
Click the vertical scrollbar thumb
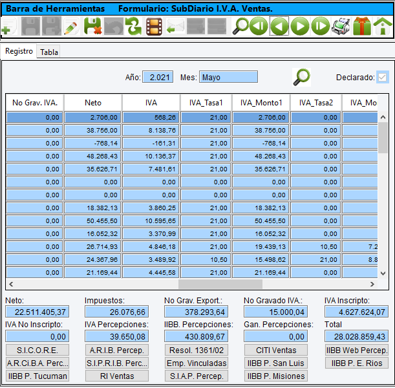point(383,138)
